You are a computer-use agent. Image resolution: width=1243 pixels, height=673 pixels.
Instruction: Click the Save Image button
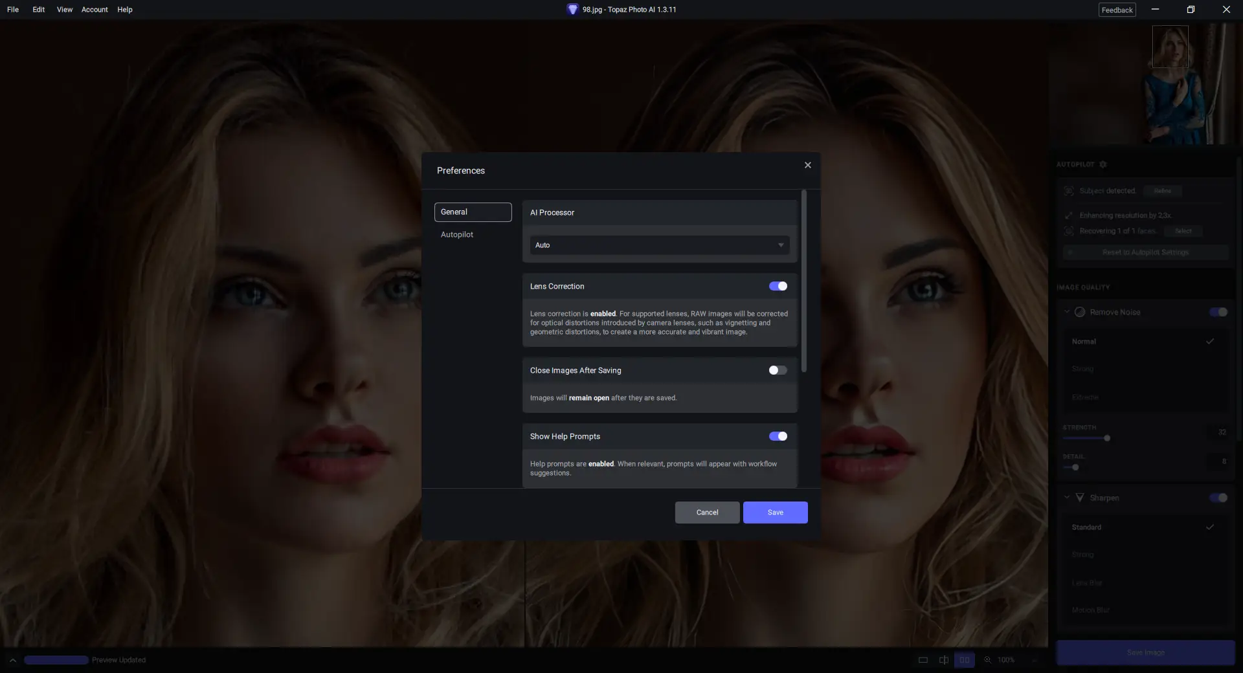click(1145, 653)
